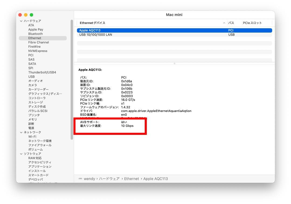Open the Bluetooth hardware section
Screen dimensions: 291x204
pyautogui.click(x=35, y=34)
